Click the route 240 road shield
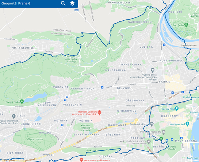199x162 pixels. pyautogui.click(x=76, y=10)
